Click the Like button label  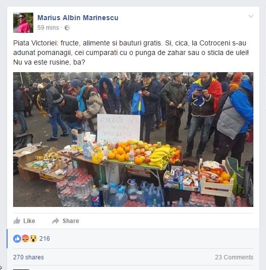coord(29,221)
